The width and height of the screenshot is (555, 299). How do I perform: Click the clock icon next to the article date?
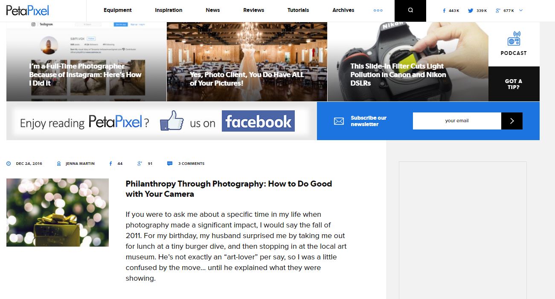point(9,163)
